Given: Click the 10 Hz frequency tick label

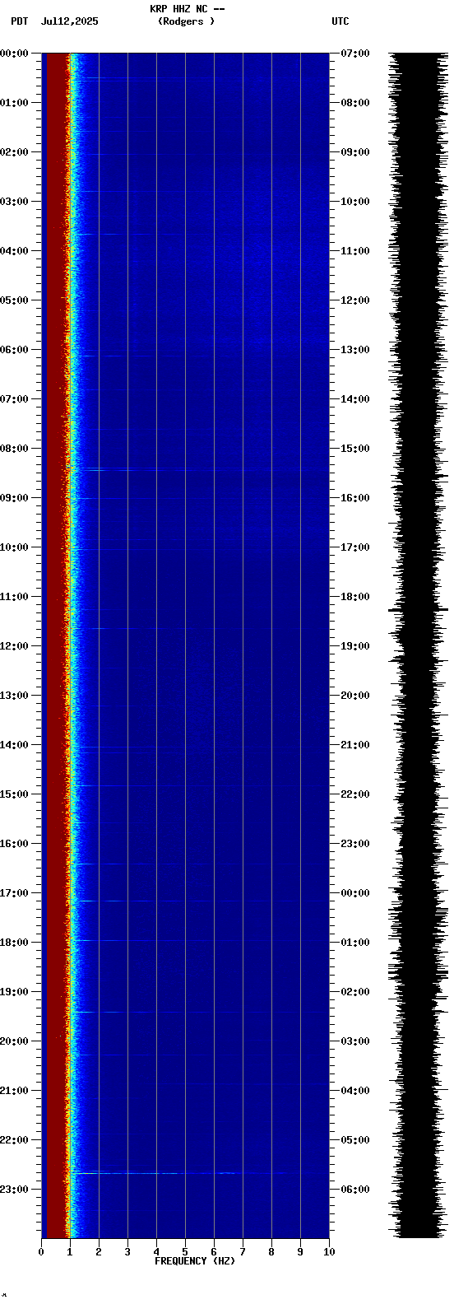Looking at the screenshot, I should pos(329,1252).
